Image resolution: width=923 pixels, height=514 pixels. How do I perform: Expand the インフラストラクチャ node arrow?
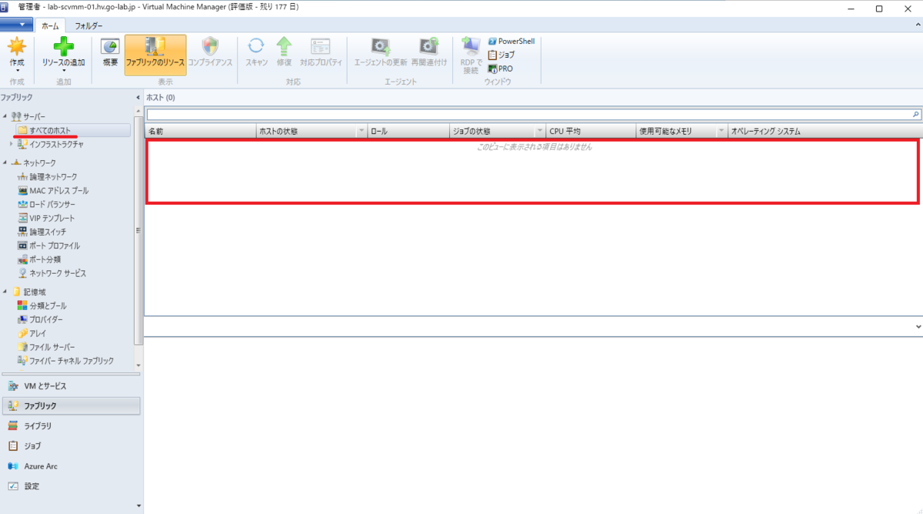12,144
